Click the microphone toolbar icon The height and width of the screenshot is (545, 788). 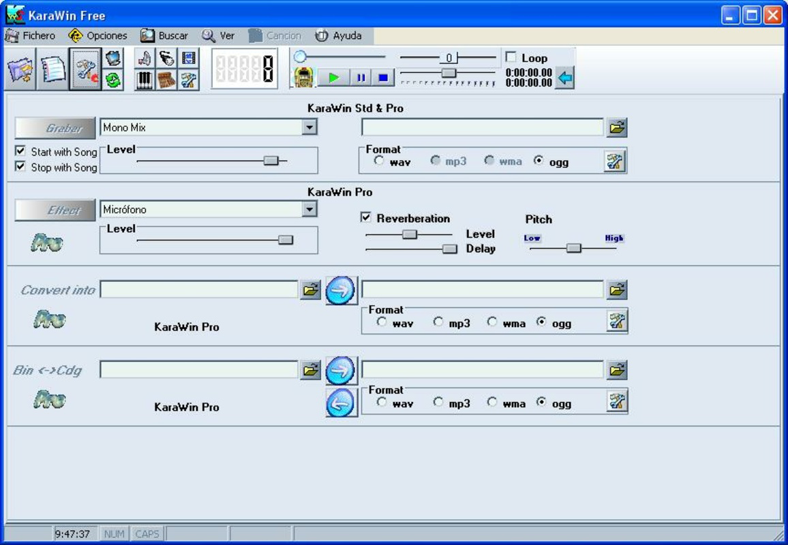point(166,59)
